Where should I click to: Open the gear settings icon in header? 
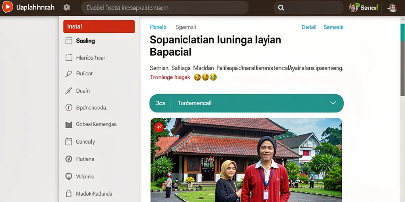[66, 7]
